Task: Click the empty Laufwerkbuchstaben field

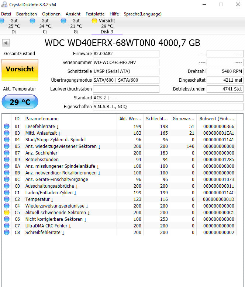Action: click(x=126, y=89)
